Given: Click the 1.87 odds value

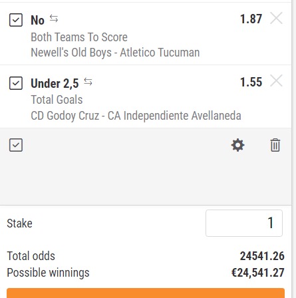Looking at the screenshot, I should pyautogui.click(x=251, y=19).
